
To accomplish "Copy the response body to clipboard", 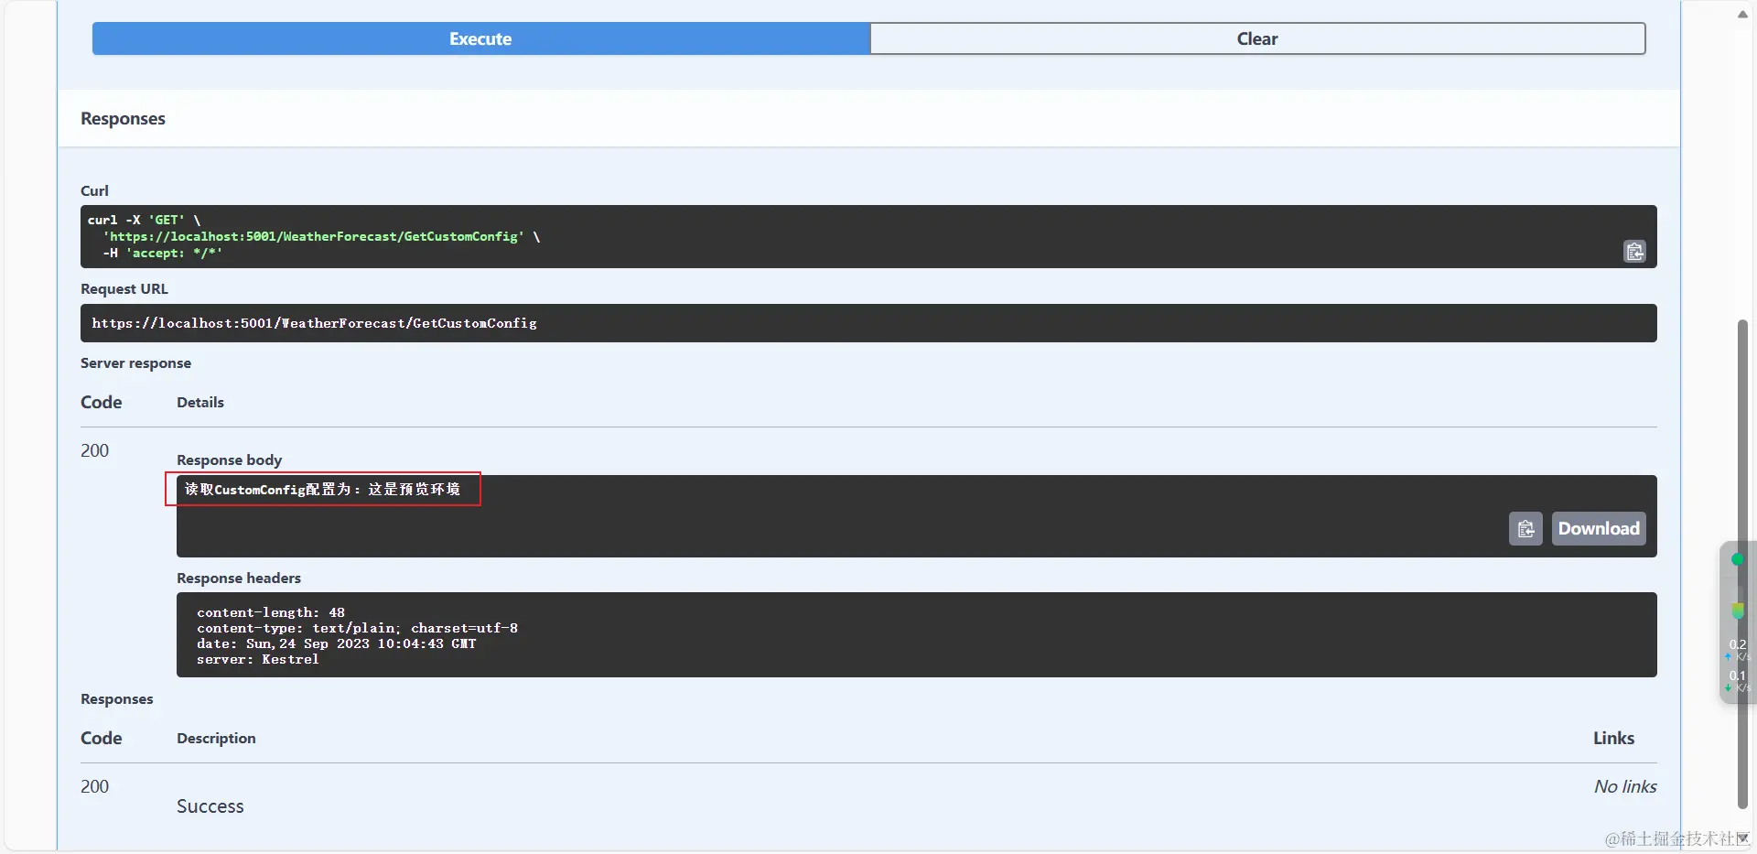I will [x=1525, y=528].
